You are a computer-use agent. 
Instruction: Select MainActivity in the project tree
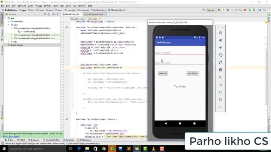[x=29, y=32]
